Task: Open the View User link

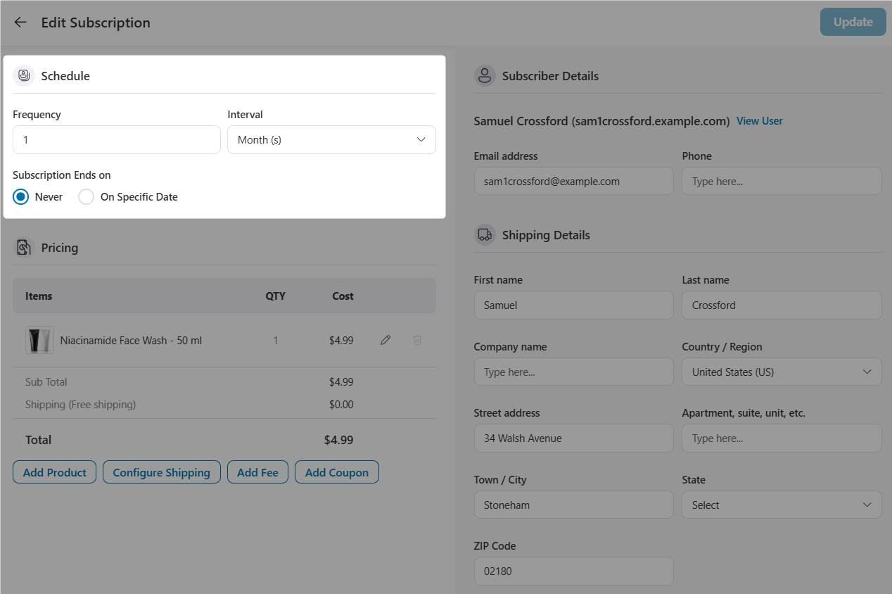Action: [x=759, y=120]
